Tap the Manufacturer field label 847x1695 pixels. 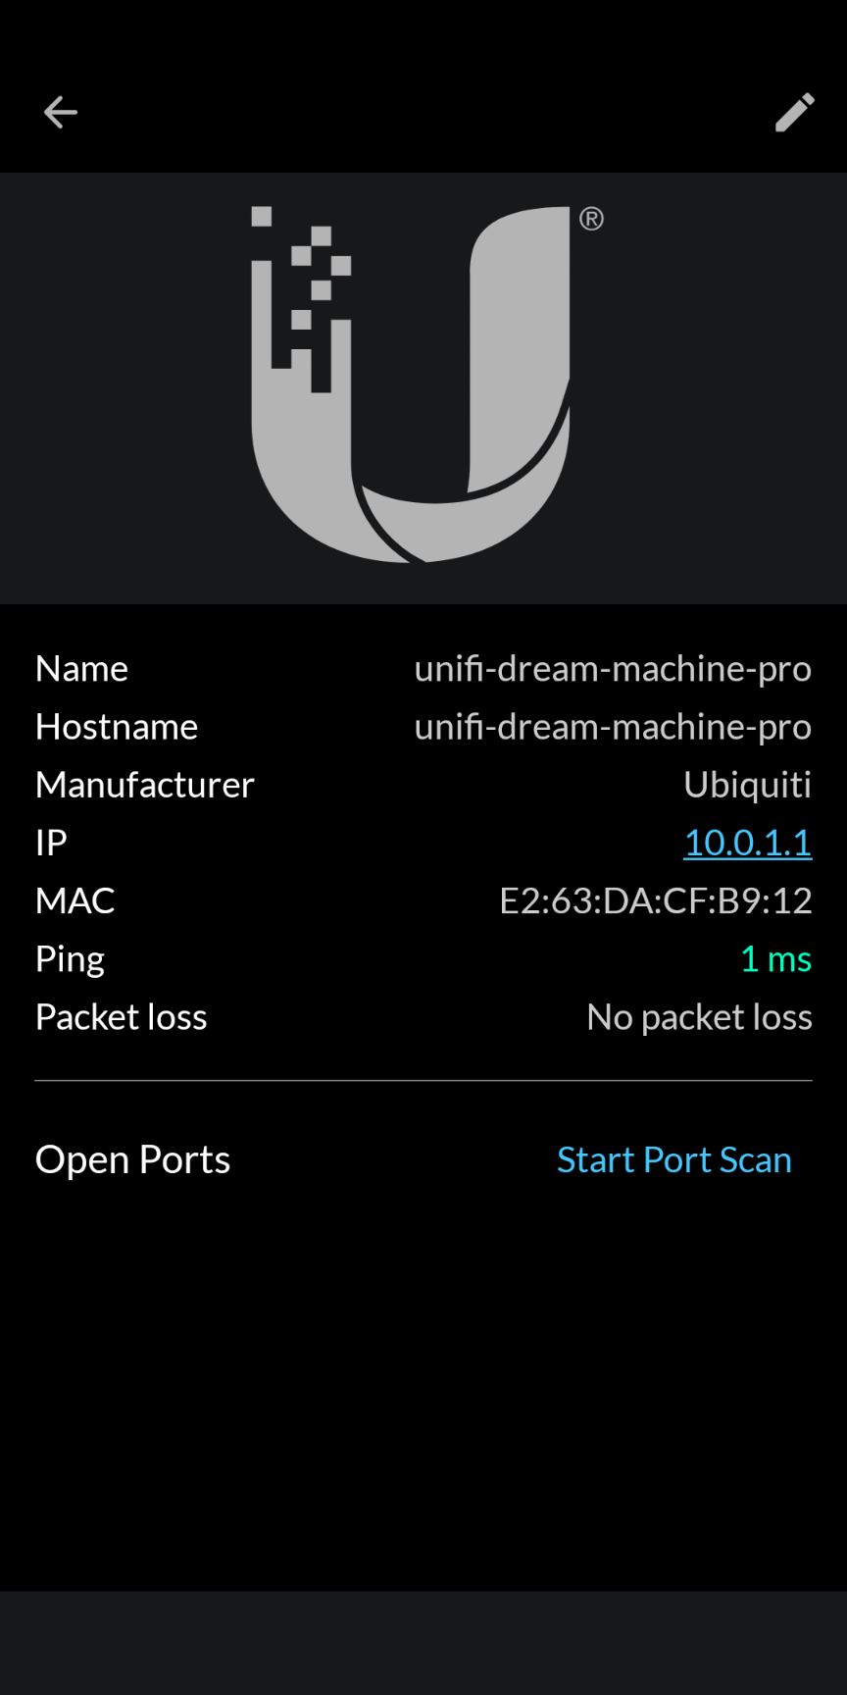tap(144, 785)
